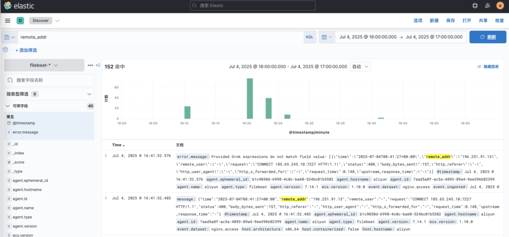The width and height of the screenshot is (509, 237).
Task: Click 保存 in top menu
Action: (x=450, y=20)
